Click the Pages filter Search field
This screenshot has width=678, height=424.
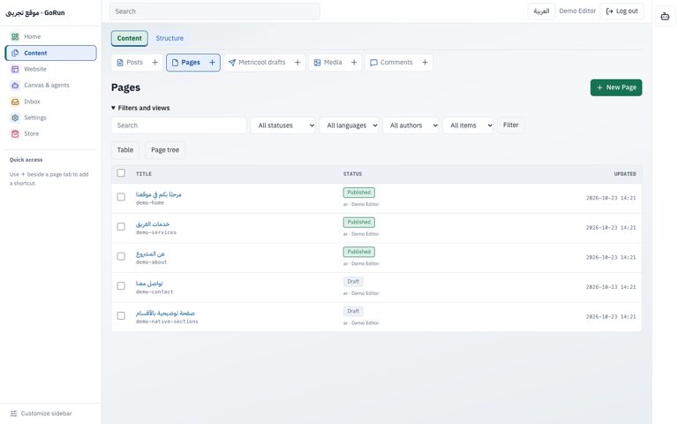pos(178,125)
